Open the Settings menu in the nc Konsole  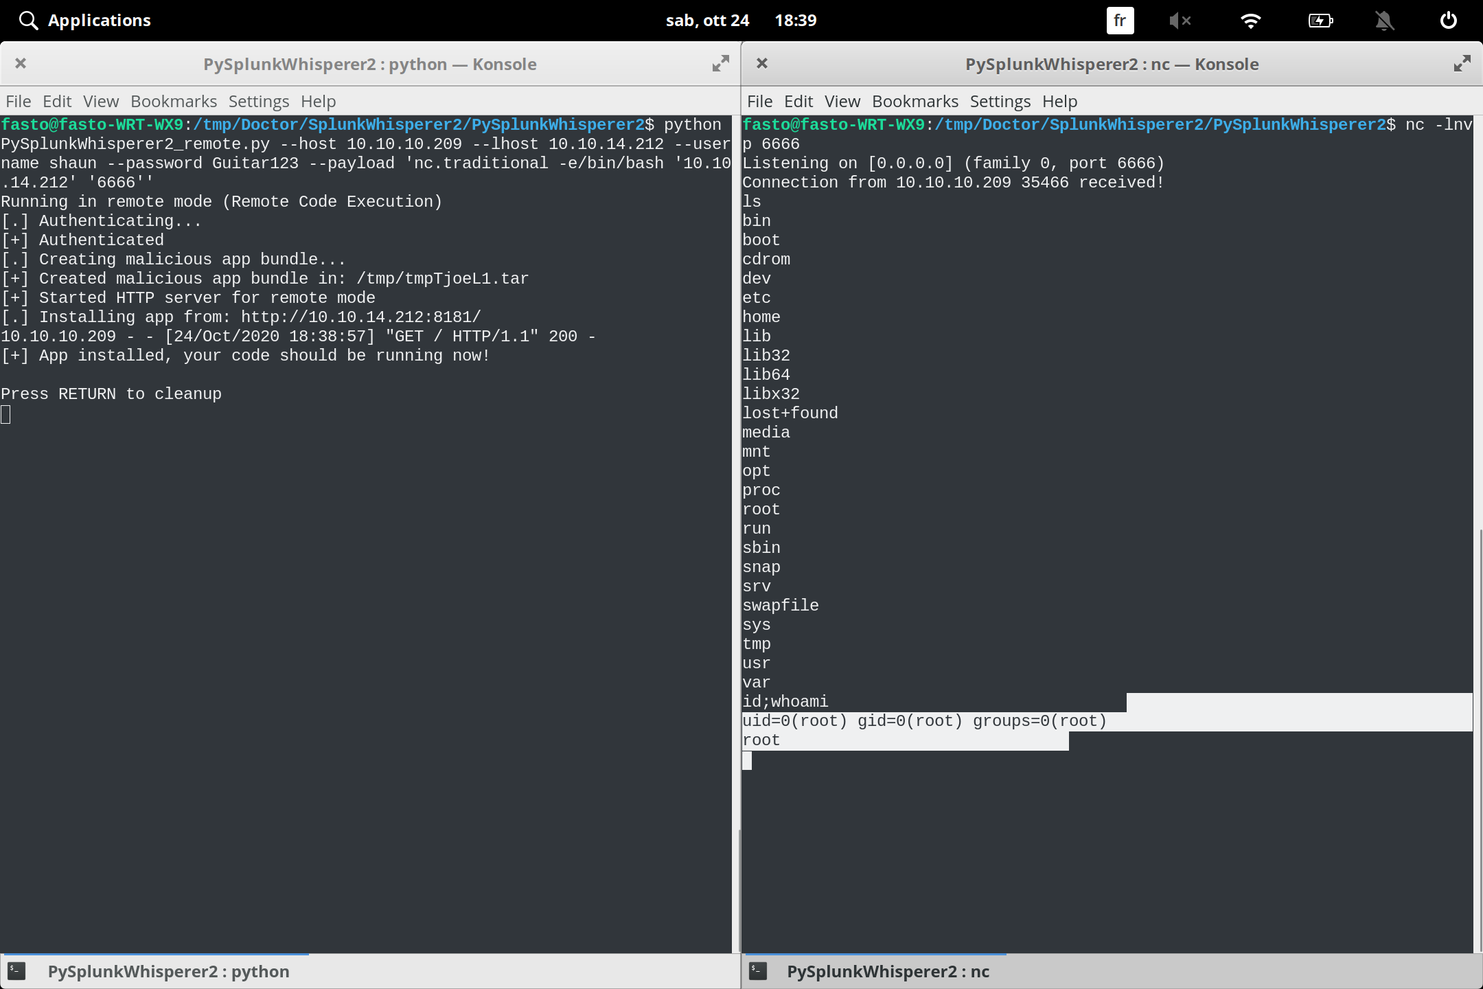[1000, 101]
